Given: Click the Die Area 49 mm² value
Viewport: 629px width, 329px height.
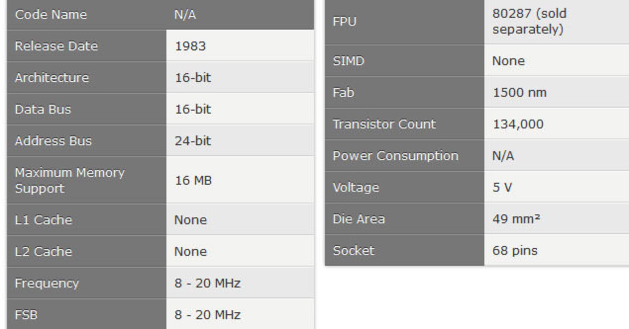Looking at the screenshot, I should [x=516, y=219].
